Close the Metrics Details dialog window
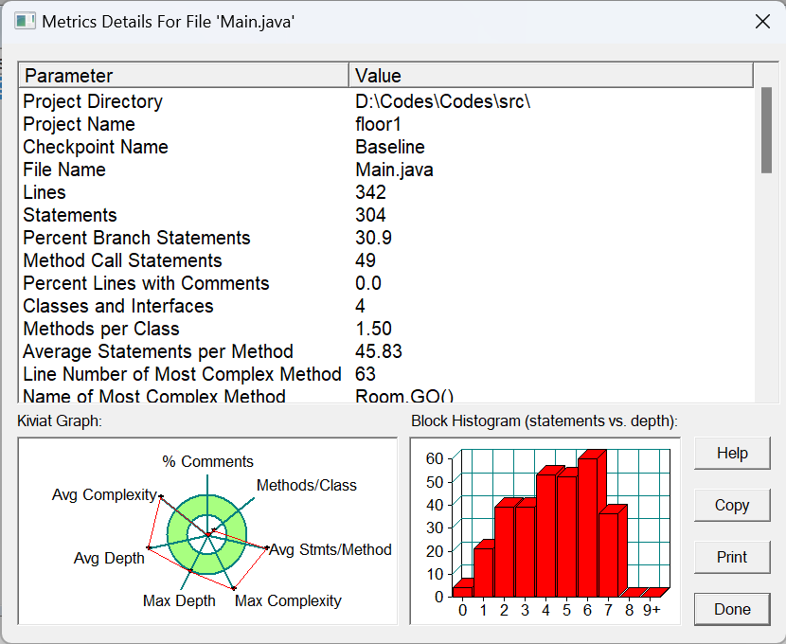The image size is (786, 644). [x=762, y=22]
